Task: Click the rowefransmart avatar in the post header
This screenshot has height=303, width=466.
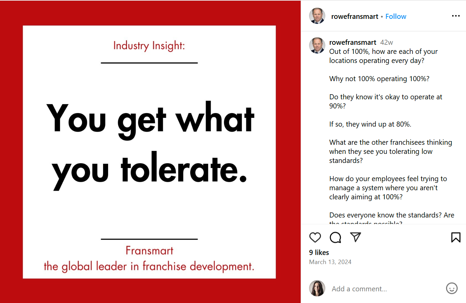Action: pyautogui.click(x=317, y=16)
